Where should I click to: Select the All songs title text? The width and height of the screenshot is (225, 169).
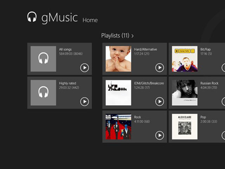tap(65, 49)
